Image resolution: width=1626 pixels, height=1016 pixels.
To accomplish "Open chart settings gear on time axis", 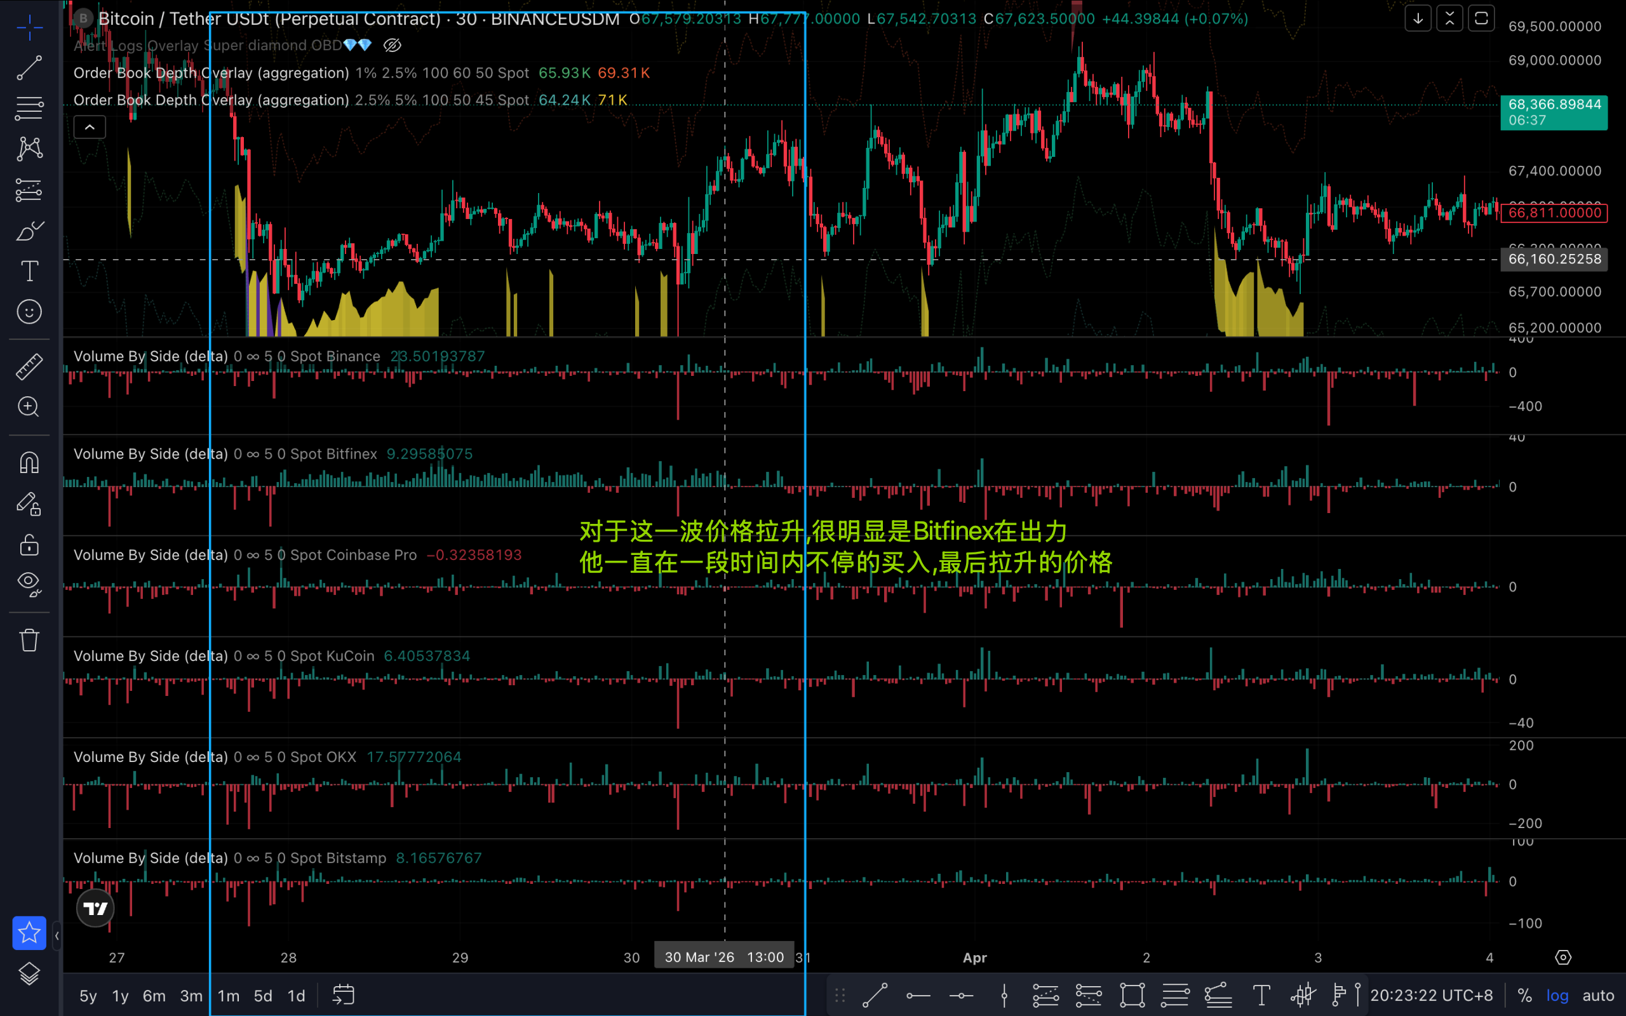I will point(1564,958).
